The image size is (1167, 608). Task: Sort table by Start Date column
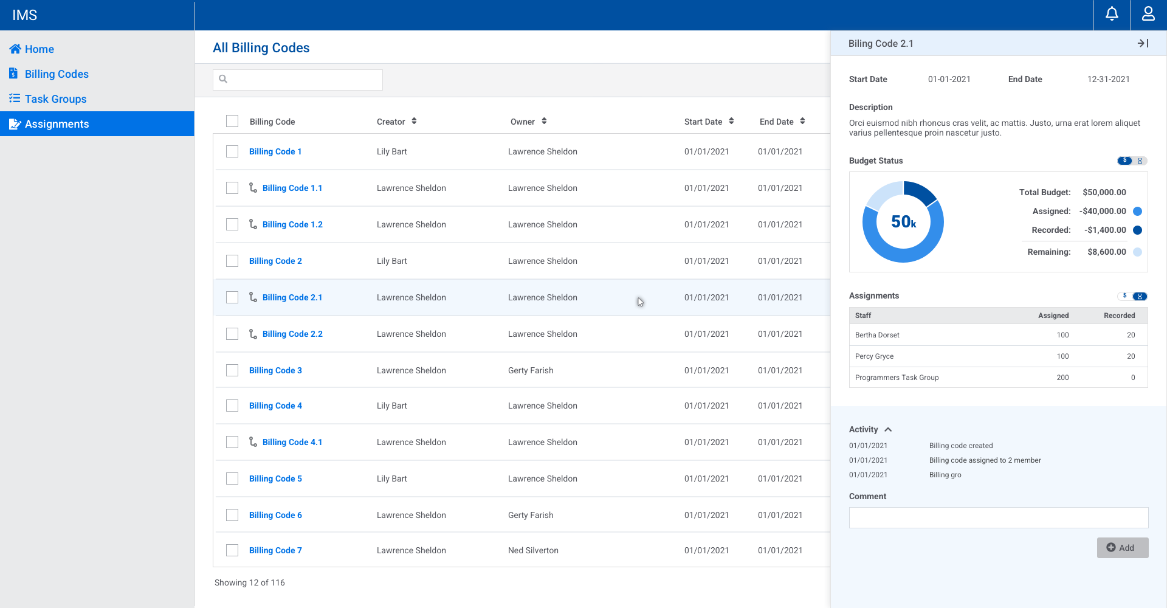[x=731, y=121]
